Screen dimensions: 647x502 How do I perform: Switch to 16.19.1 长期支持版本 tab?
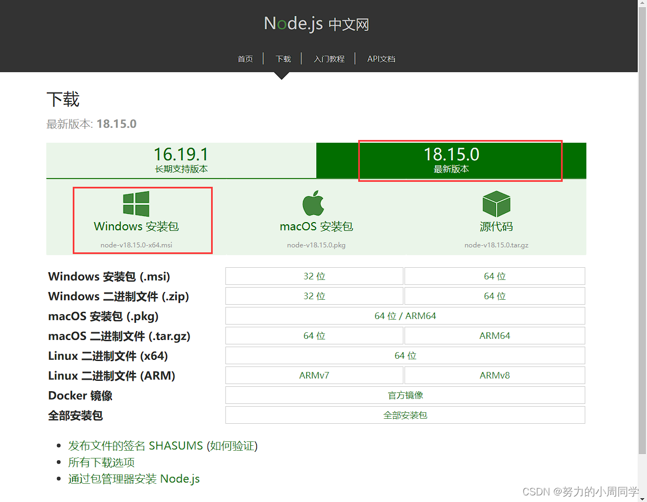181,160
